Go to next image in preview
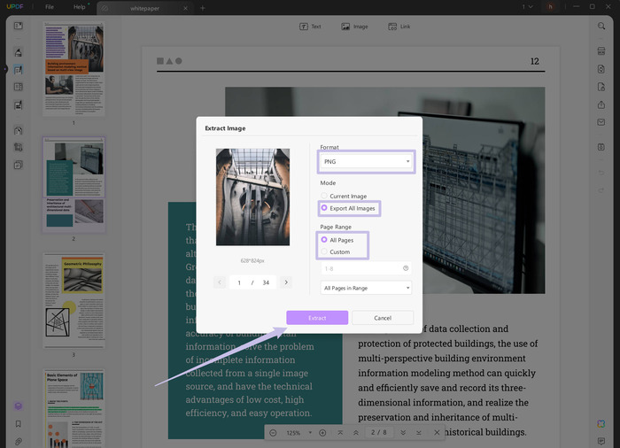The width and height of the screenshot is (620, 448). (285, 282)
